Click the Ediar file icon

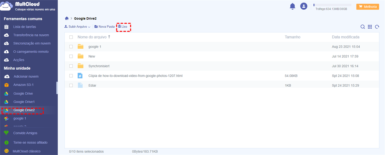(81, 85)
